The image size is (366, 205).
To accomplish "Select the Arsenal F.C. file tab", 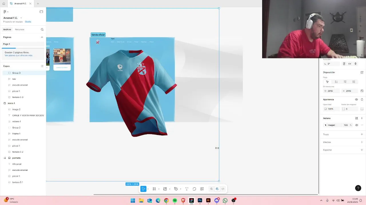I will pyautogui.click(x=20, y=3).
